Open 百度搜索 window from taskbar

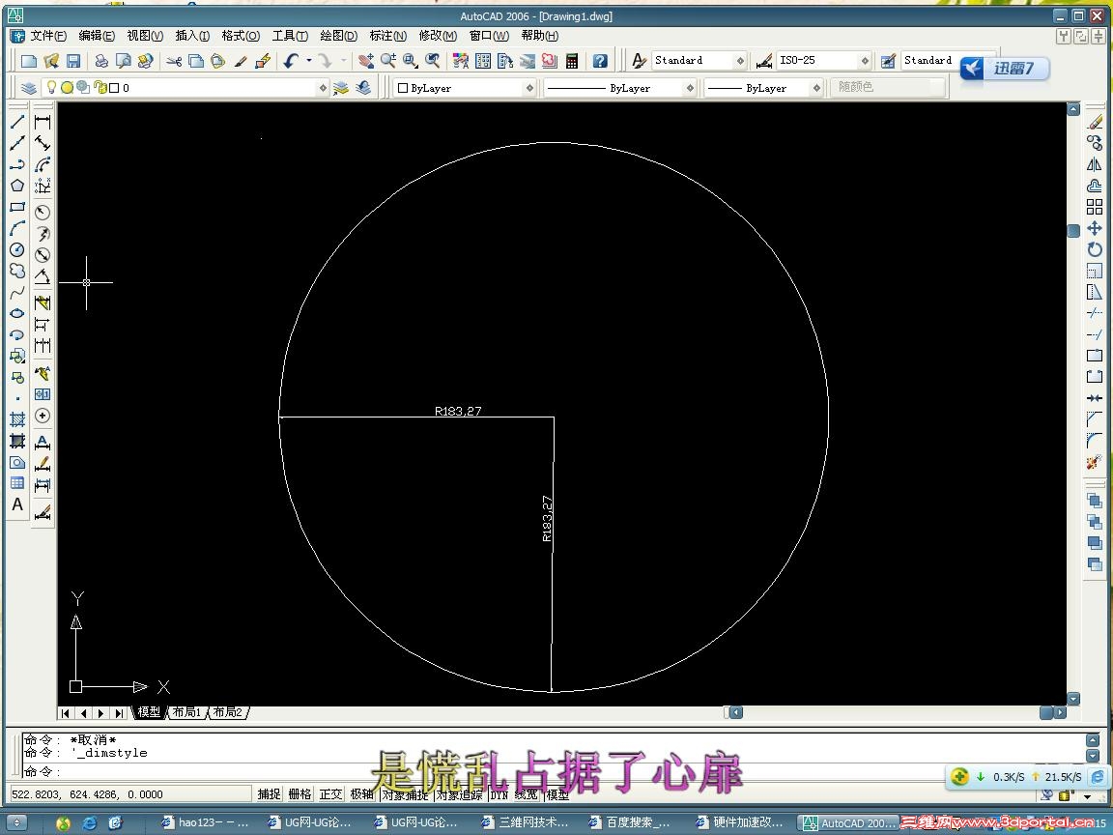tap(631, 822)
